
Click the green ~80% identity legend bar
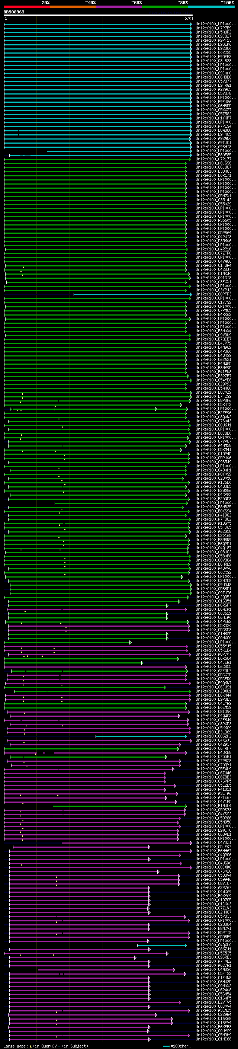coord(165,7)
